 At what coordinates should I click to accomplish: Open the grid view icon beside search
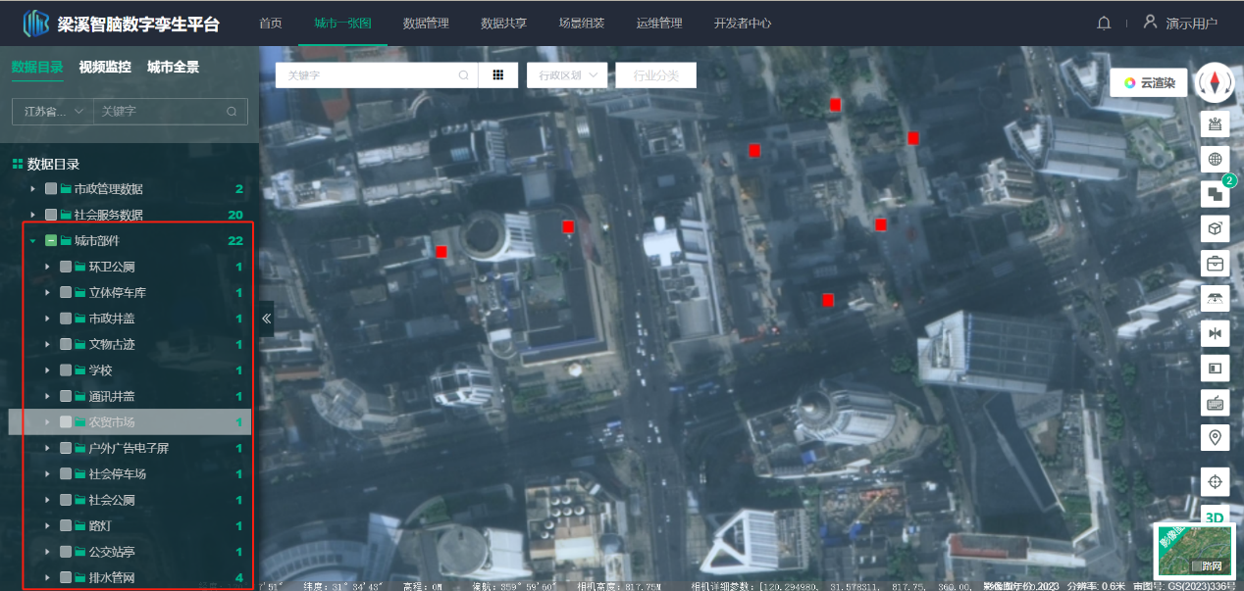coord(498,74)
